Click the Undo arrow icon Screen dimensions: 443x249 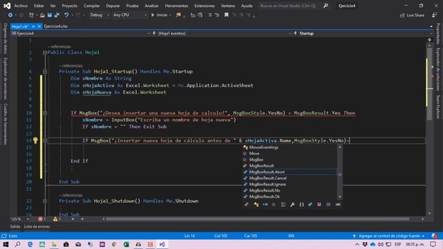tap(66, 15)
